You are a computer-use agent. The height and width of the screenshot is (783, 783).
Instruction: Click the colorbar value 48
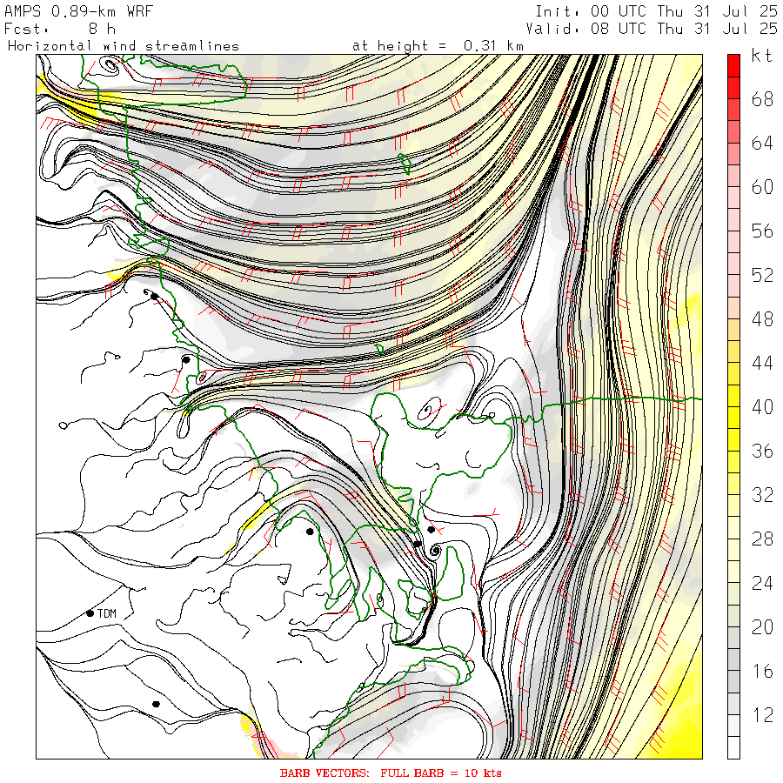[x=762, y=319]
